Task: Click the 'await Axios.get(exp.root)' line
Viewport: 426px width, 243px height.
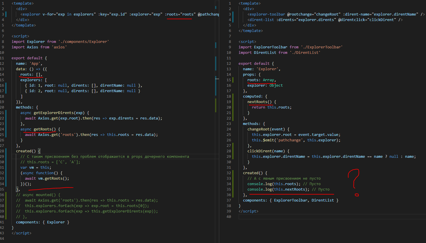Action: click(93, 118)
